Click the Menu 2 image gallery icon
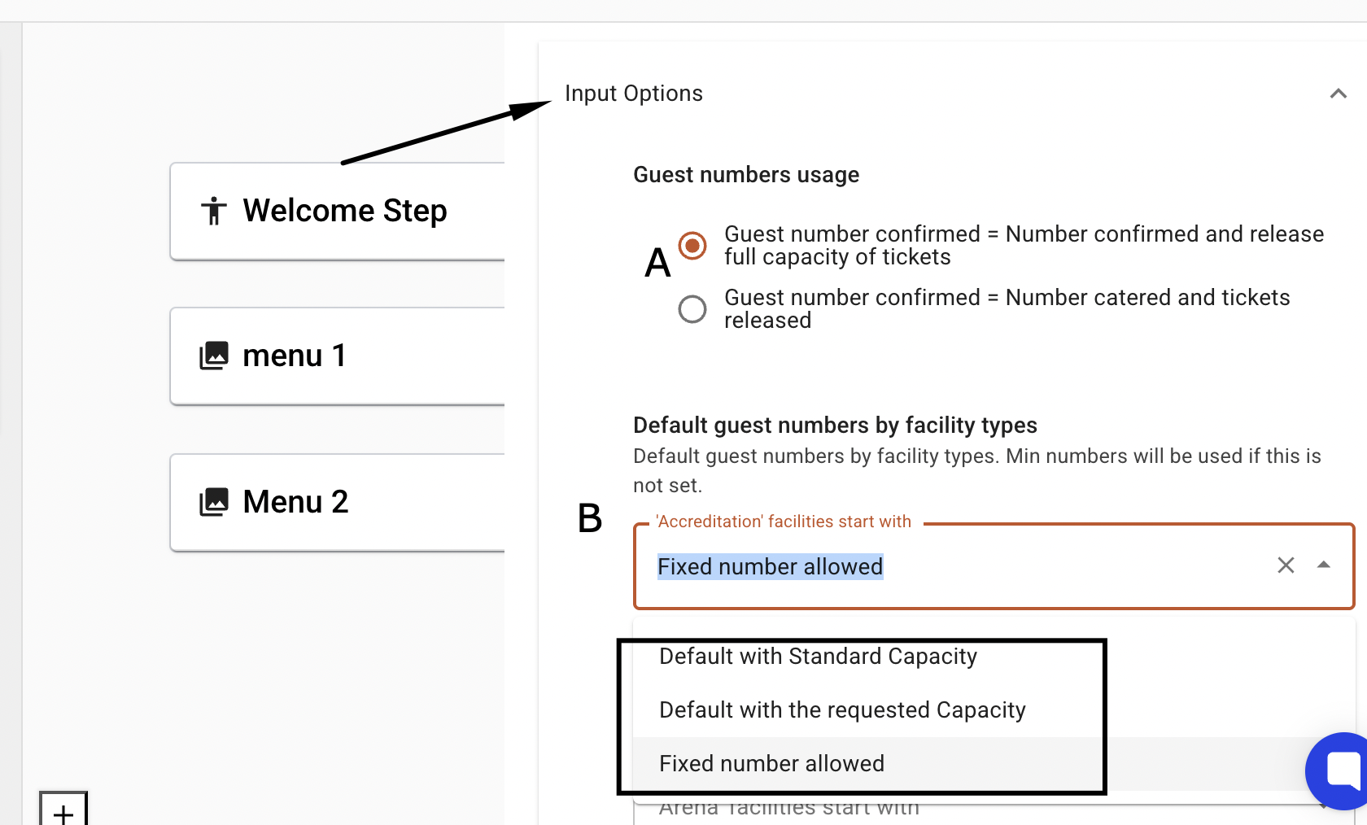The height and width of the screenshot is (825, 1367). 214,502
